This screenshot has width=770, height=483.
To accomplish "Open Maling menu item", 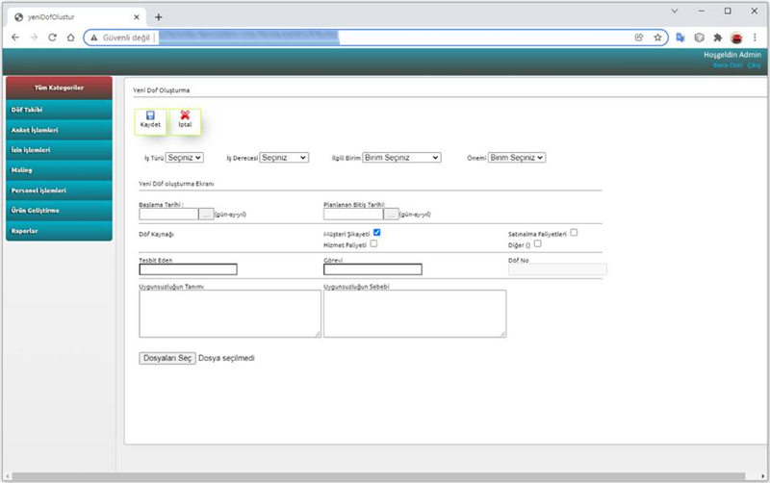I will pyautogui.click(x=59, y=170).
